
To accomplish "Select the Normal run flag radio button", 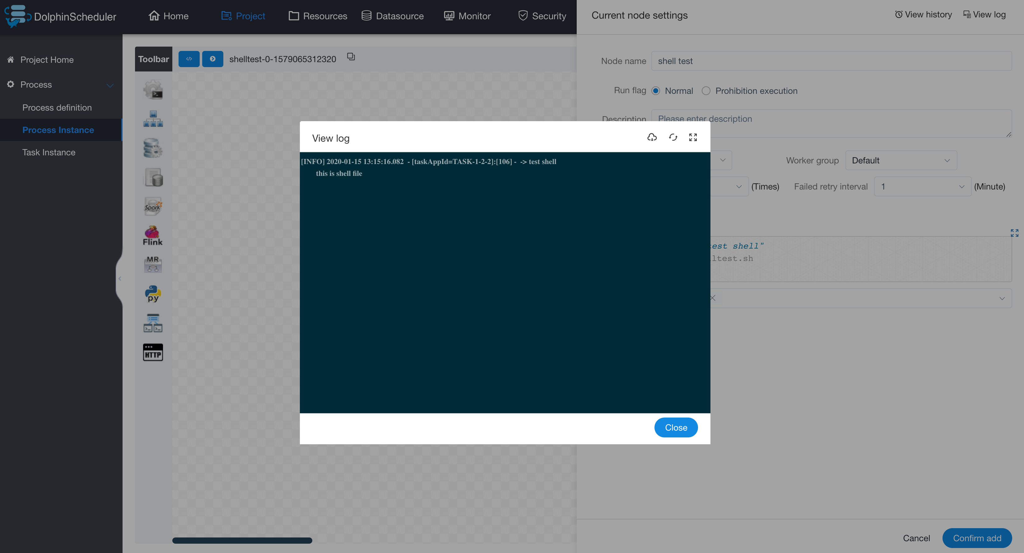I will (x=656, y=90).
